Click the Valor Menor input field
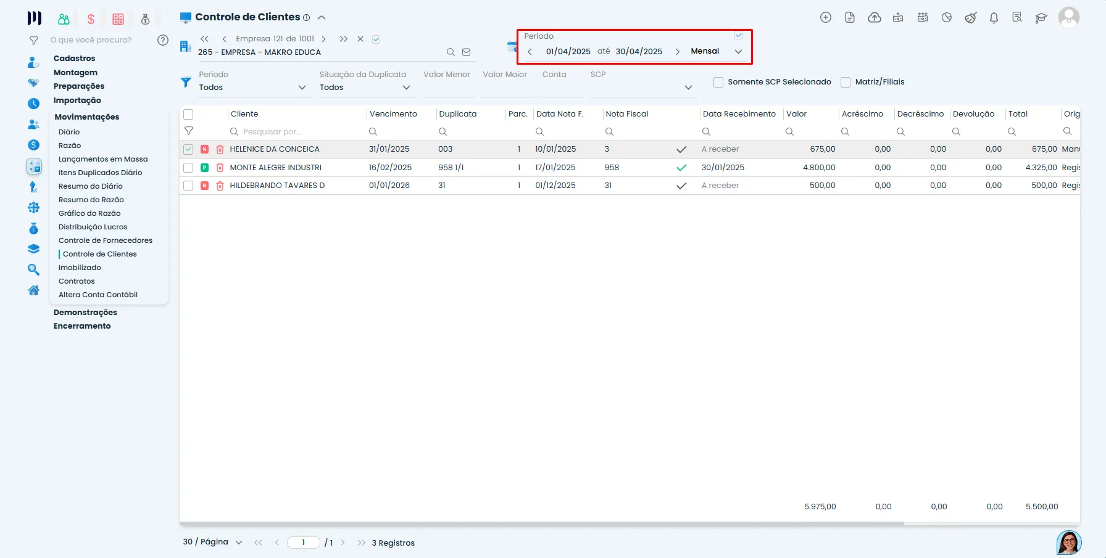Viewport: 1106px width, 558px height. [447, 88]
